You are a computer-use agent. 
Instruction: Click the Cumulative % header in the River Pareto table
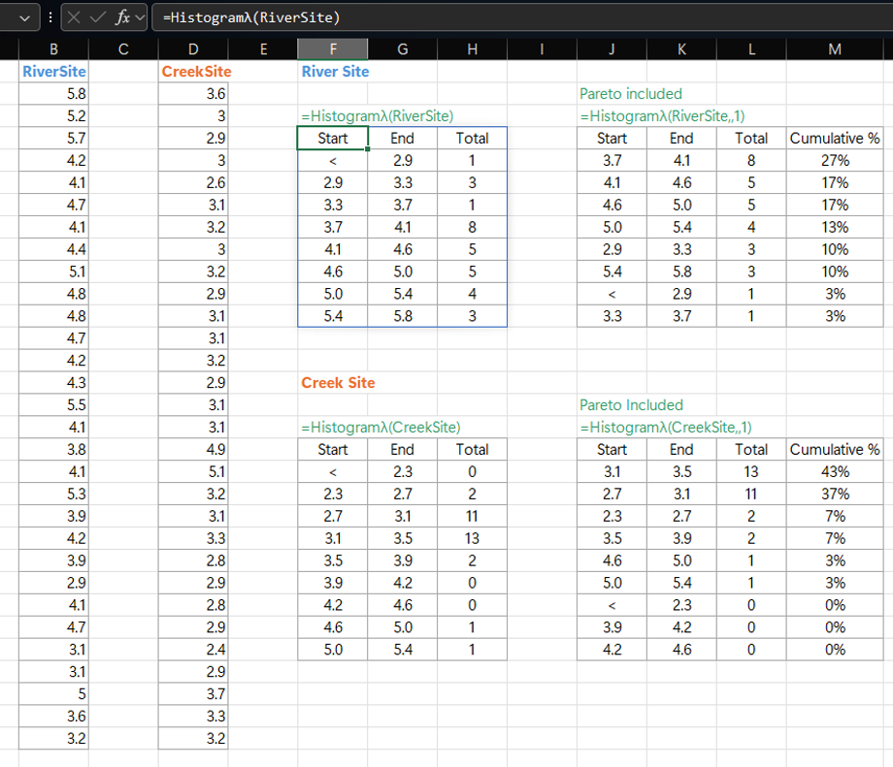tap(835, 139)
